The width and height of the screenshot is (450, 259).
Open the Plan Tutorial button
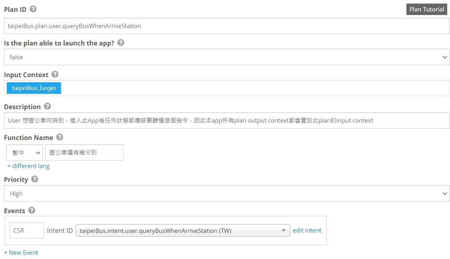(x=427, y=9)
